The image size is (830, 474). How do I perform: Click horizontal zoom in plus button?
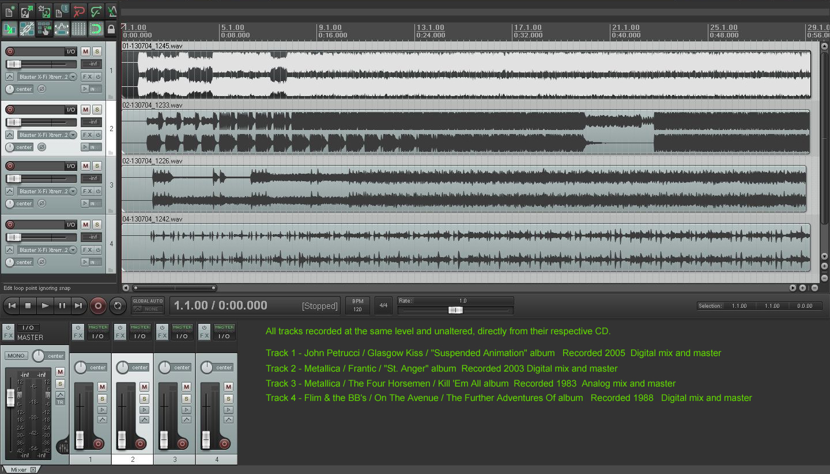click(803, 288)
